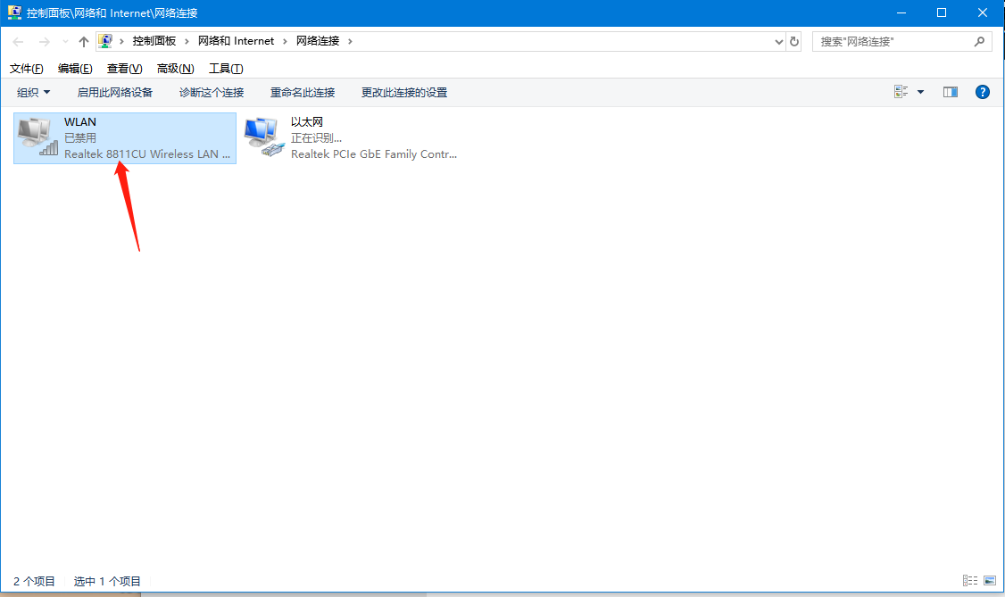The width and height of the screenshot is (1005, 597).
Task: Expand chevron after 网络和 Internet breadcrumb
Action: (x=285, y=42)
